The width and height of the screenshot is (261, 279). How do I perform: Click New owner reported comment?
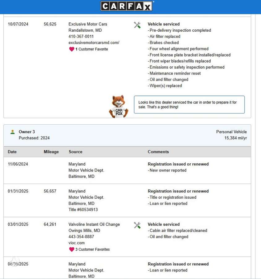pos(167,170)
